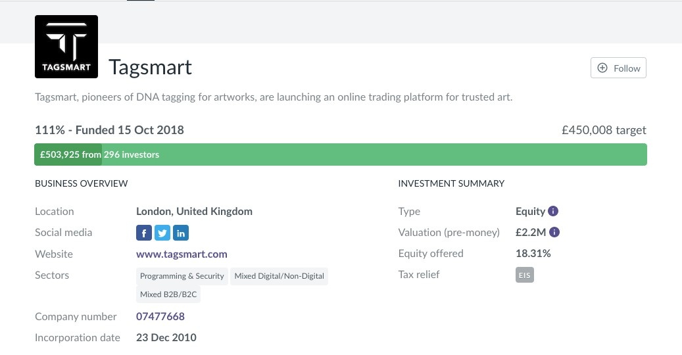Click the Equity type info icon

(x=553, y=212)
